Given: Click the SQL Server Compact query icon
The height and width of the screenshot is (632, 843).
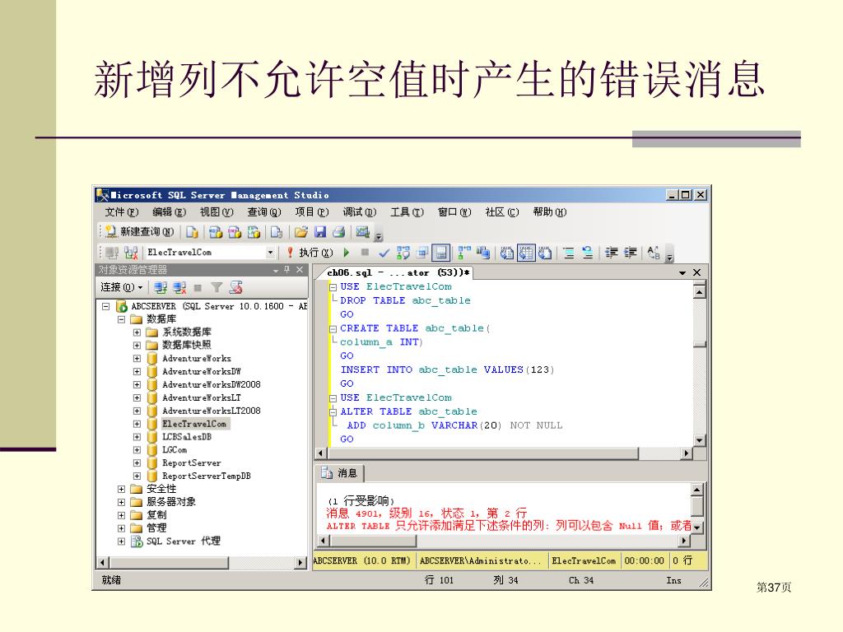Looking at the screenshot, I should (277, 232).
